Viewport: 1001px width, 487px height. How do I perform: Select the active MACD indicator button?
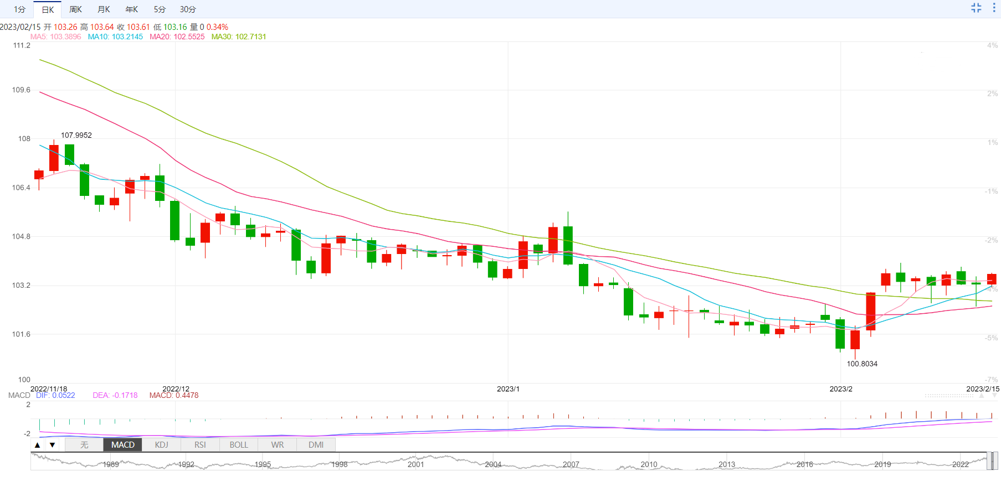pos(123,445)
